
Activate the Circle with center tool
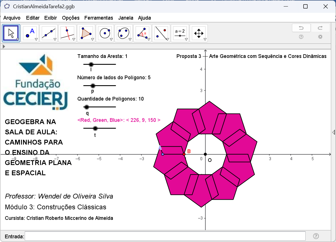105,33
